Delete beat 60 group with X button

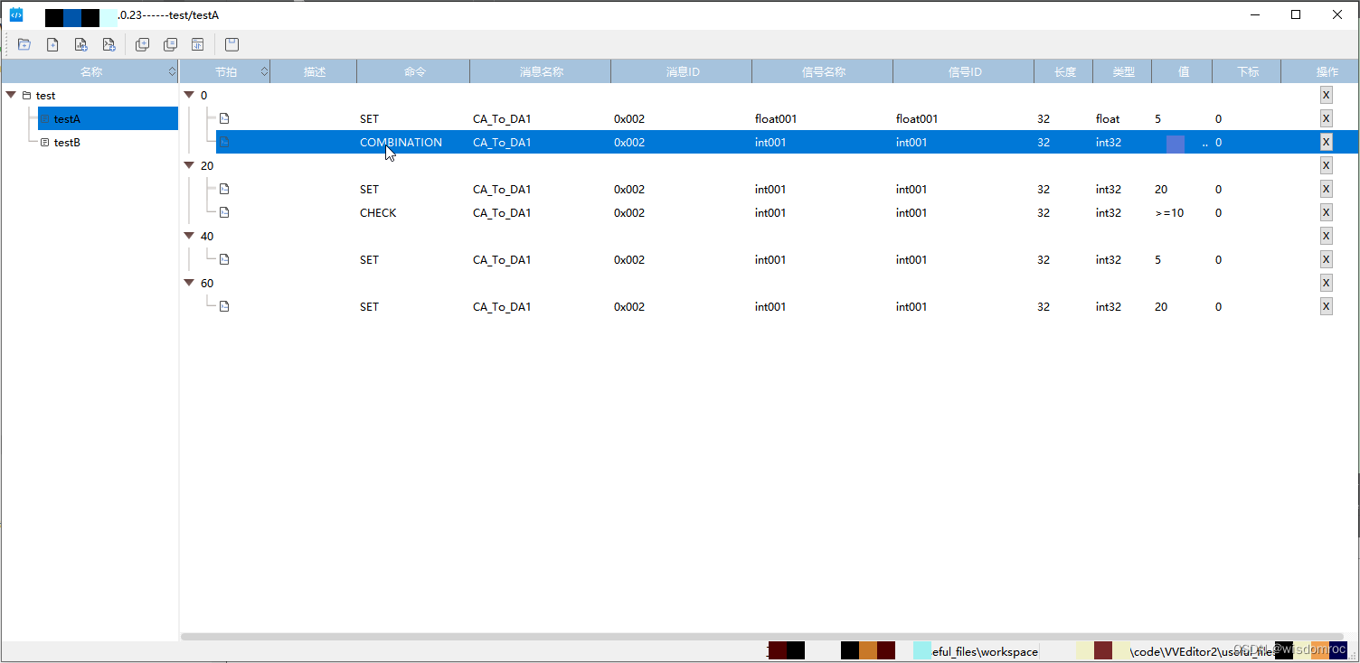pyautogui.click(x=1327, y=283)
